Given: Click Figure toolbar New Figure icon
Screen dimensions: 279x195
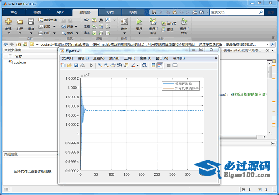Looking at the screenshot, I should pos(63,66).
